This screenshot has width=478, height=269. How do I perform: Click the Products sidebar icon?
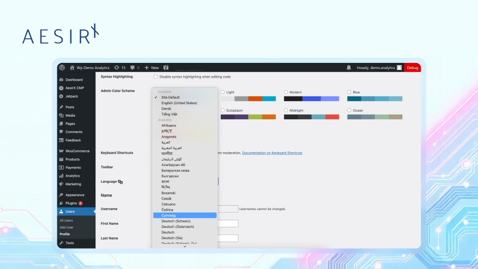coord(61,159)
